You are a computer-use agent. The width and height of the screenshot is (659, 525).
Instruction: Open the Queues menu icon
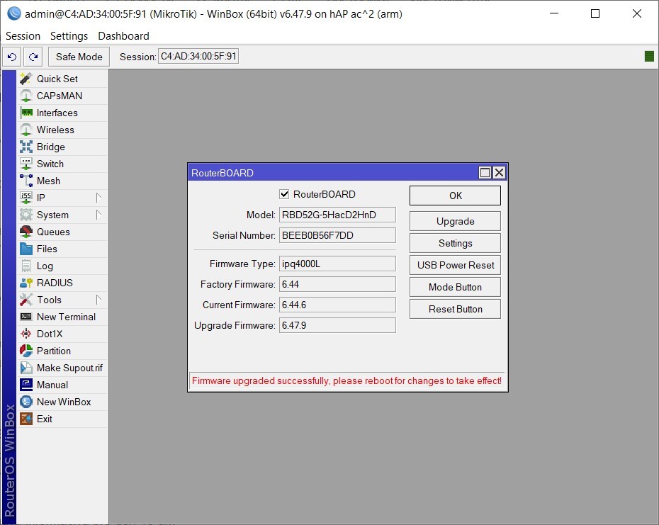pyautogui.click(x=26, y=232)
